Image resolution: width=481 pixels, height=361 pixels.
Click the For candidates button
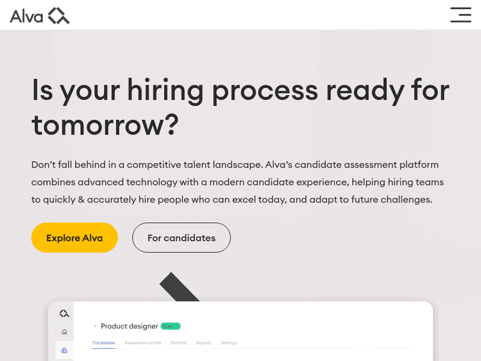(x=181, y=238)
